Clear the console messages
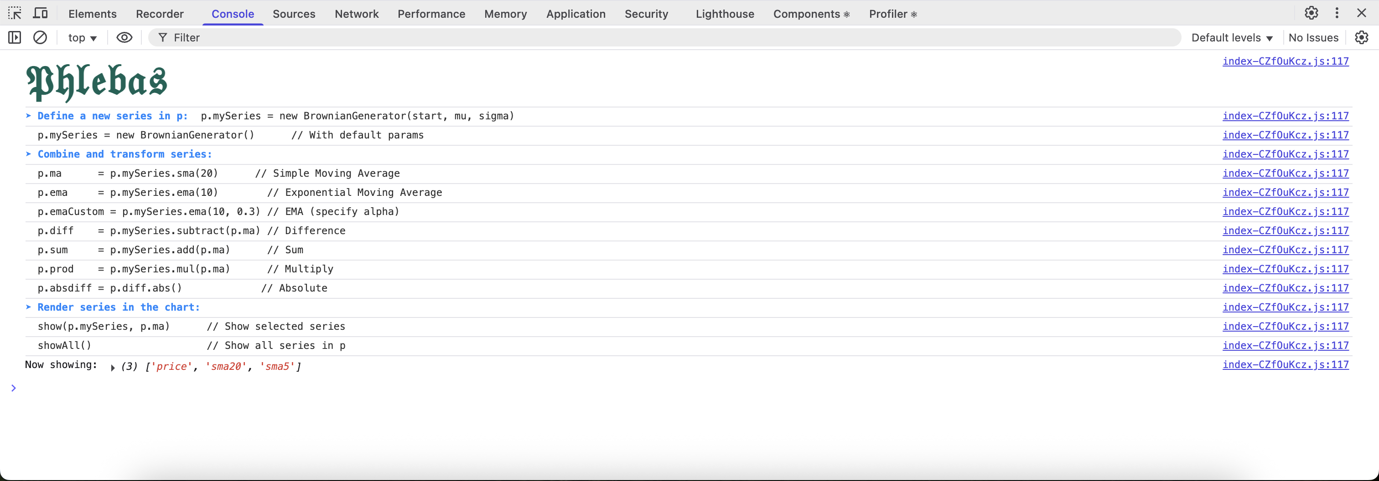Screen dimensions: 1379x481 pyautogui.click(x=41, y=37)
